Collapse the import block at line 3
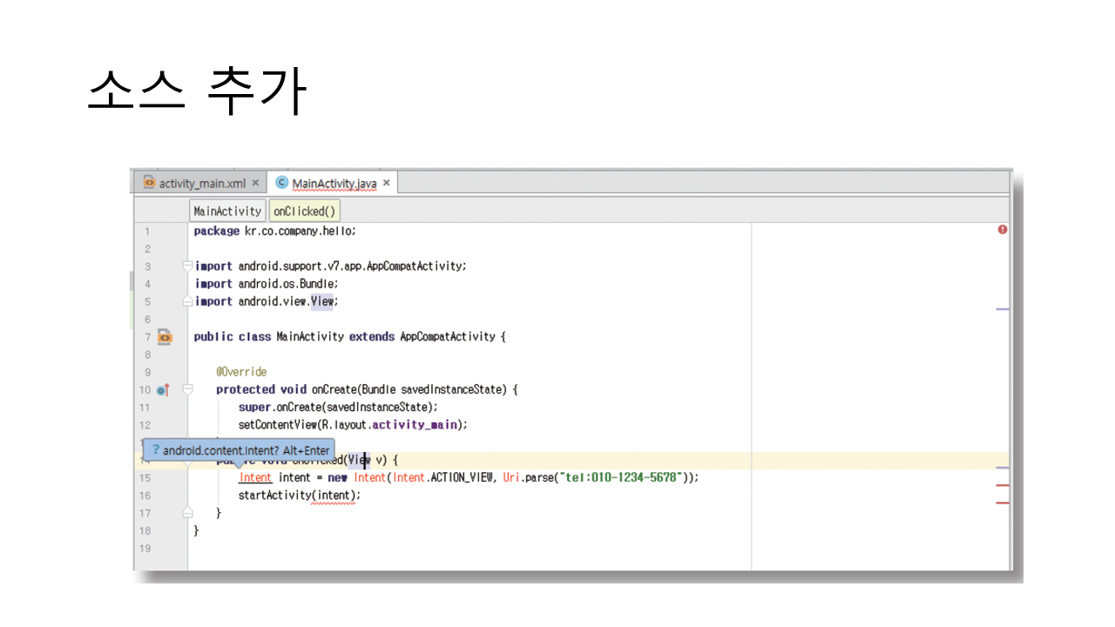 pos(187,266)
